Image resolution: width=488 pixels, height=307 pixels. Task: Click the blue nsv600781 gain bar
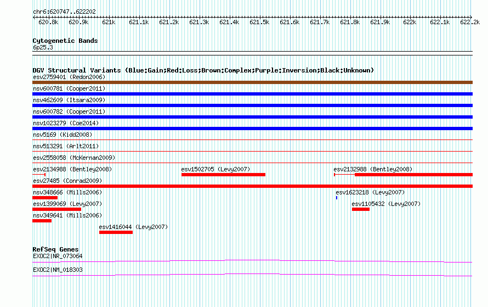(252, 94)
